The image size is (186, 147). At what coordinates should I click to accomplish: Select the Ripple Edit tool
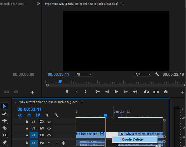(5, 121)
